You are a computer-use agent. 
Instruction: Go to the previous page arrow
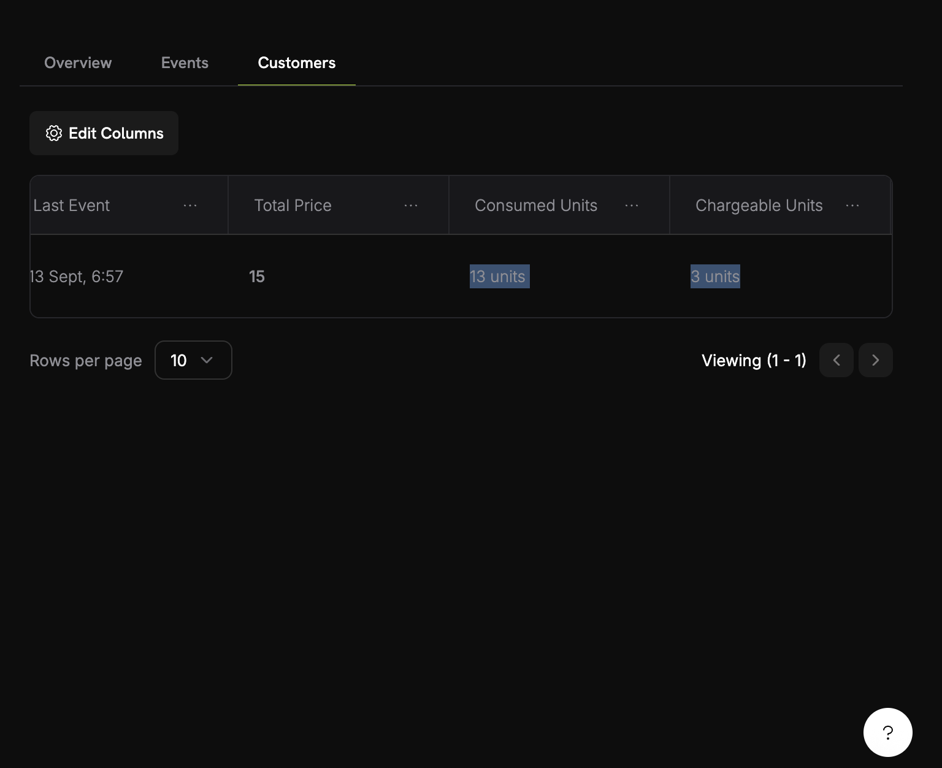[x=837, y=360]
